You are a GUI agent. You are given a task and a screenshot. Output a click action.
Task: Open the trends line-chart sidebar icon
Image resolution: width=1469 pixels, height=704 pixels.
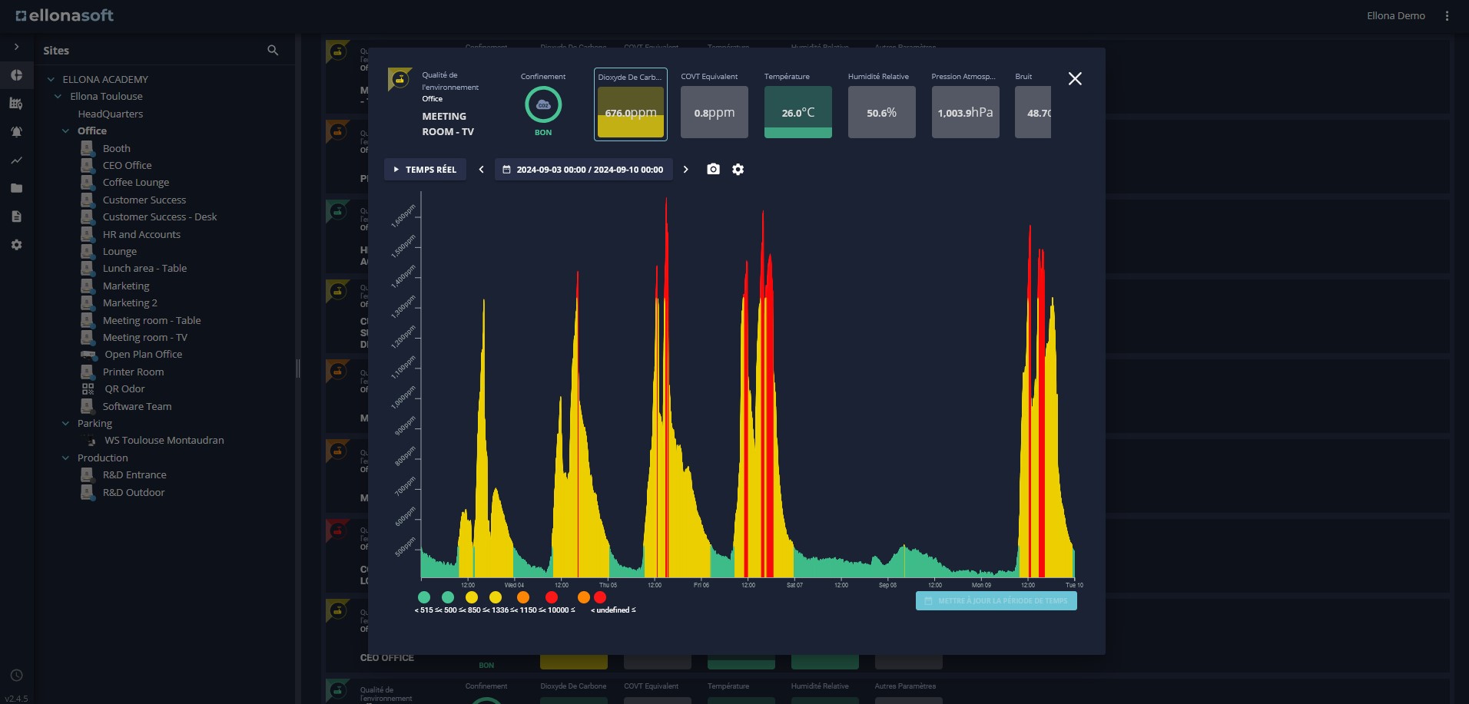point(16,160)
